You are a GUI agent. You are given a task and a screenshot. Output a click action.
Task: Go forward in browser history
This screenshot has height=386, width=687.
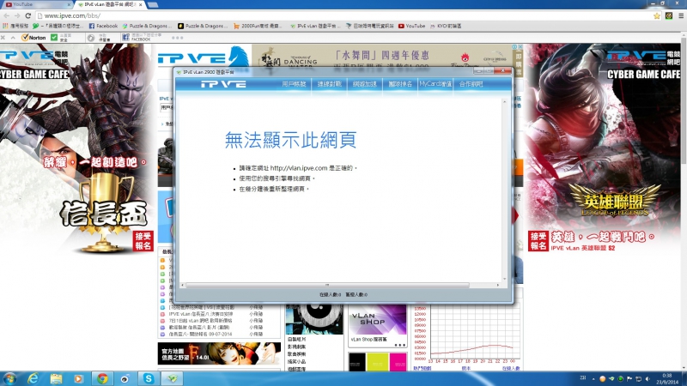click(17, 15)
